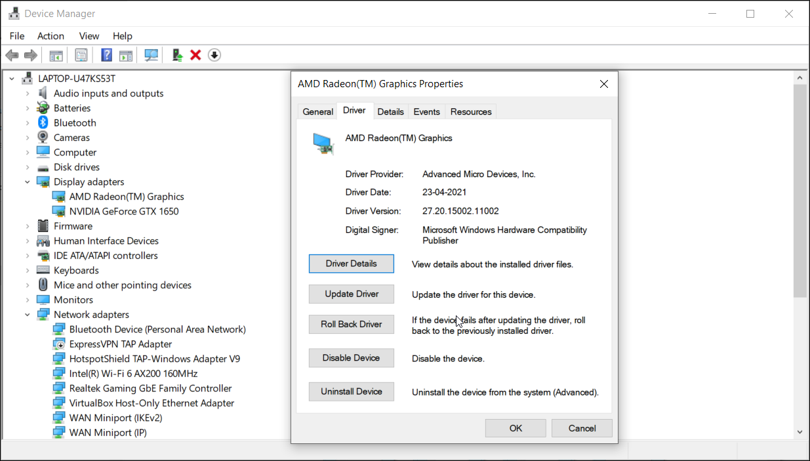Expand the Keyboards category

pos(27,270)
